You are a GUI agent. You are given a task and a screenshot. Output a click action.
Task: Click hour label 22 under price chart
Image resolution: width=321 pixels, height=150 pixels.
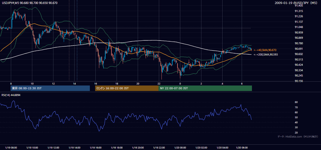point(159,83)
